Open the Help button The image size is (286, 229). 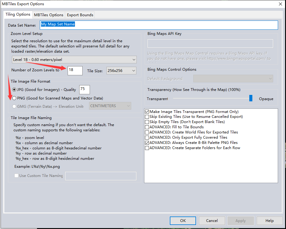269,221
